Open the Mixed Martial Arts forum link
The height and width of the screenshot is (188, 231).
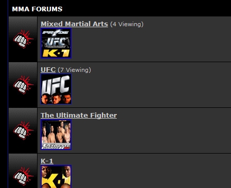(74, 24)
